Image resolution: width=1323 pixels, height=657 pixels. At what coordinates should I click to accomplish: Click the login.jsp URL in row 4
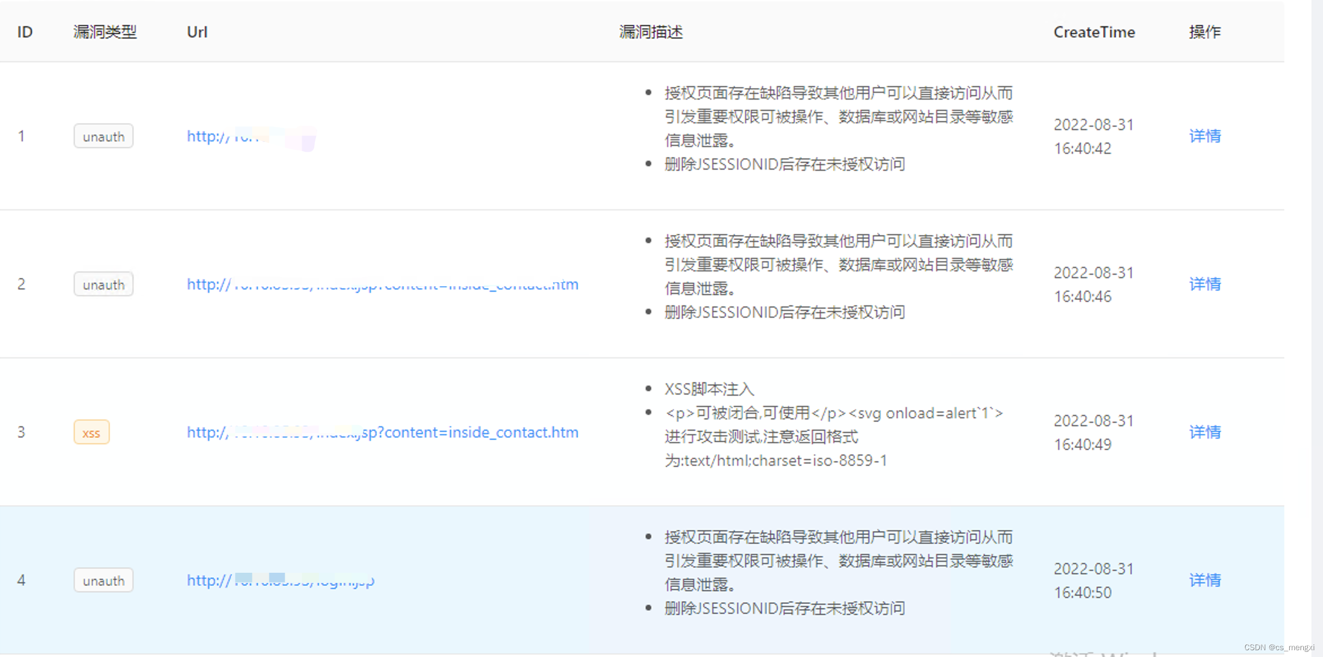tap(280, 581)
